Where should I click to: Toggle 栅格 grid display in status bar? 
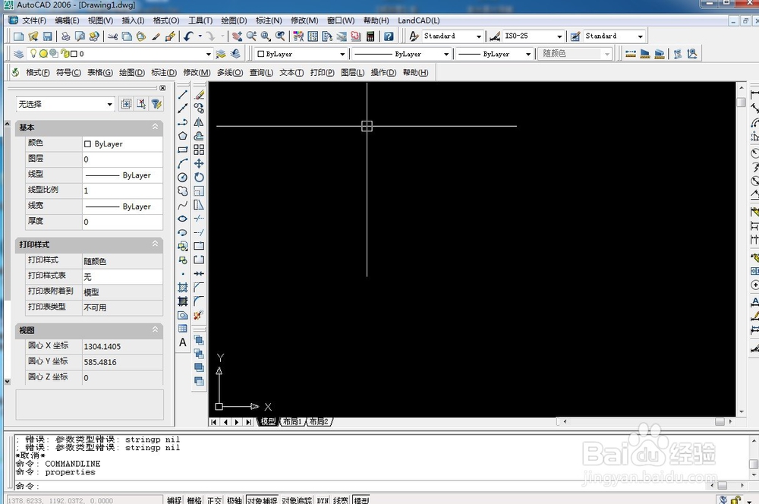(x=194, y=500)
